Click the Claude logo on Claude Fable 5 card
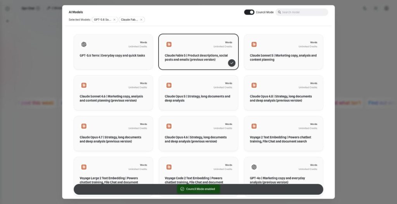Image resolution: width=397 pixels, height=204 pixels. 169,44
